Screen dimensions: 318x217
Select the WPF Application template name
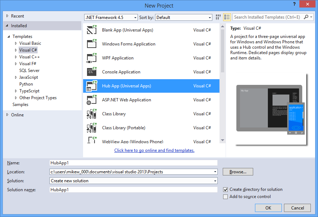tap(118, 58)
